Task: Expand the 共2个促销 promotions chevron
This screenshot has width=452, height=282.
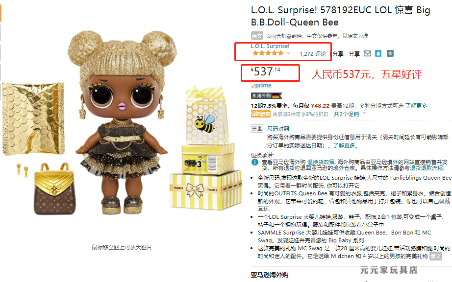Action: pyautogui.click(x=364, y=114)
